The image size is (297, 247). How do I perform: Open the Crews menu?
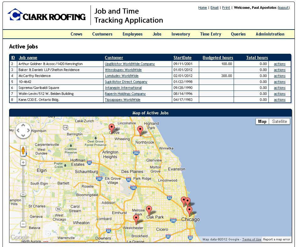point(77,34)
